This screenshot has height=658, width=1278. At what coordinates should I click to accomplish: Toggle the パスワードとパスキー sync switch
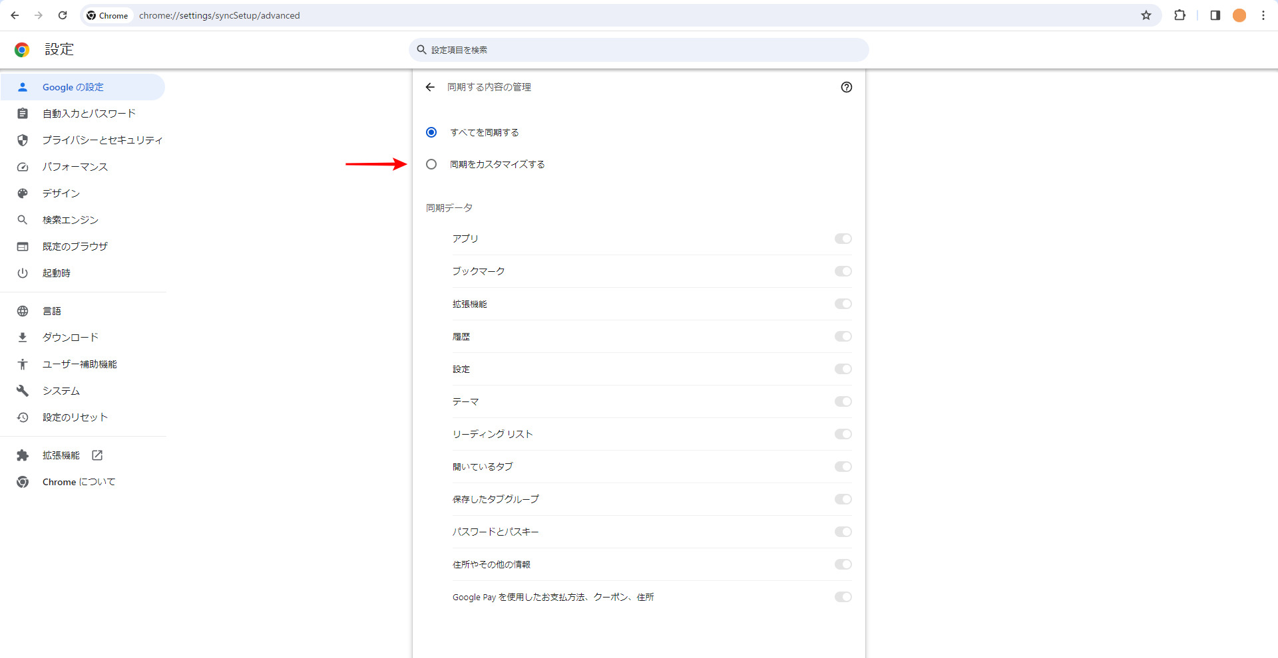pyautogui.click(x=843, y=532)
